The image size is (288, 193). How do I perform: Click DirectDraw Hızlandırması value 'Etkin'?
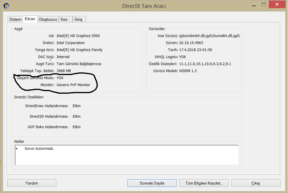76,106
